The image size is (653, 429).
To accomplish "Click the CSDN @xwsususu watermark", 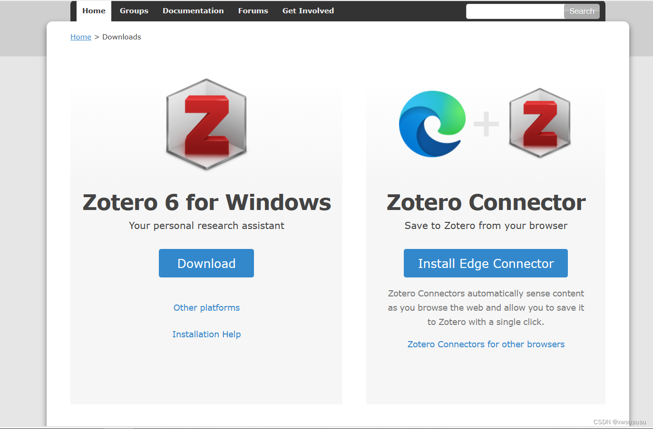I will (619, 421).
